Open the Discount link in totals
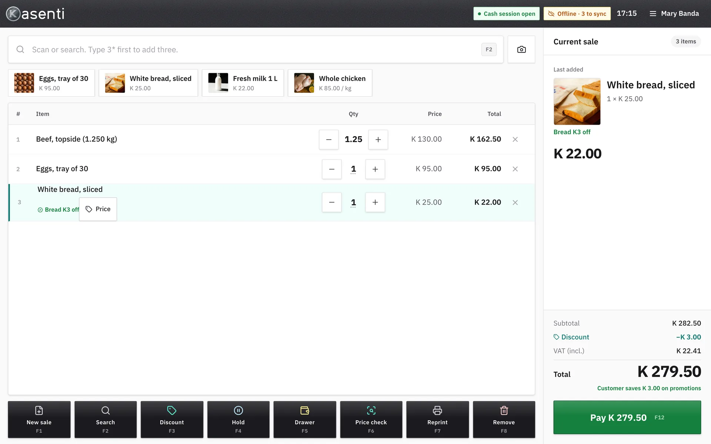The width and height of the screenshot is (711, 444). [x=571, y=337]
